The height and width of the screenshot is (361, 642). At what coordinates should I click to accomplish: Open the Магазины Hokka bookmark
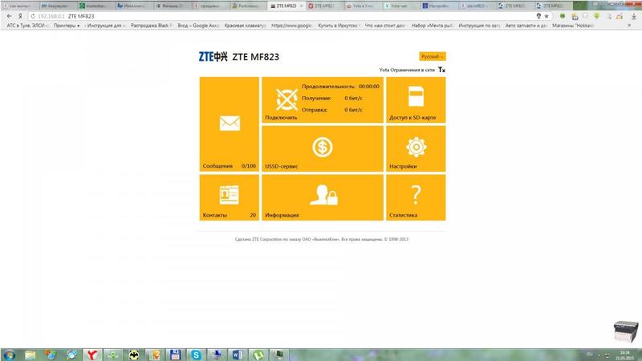(573, 26)
